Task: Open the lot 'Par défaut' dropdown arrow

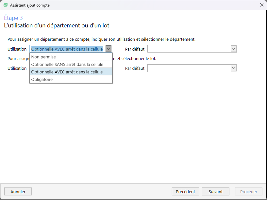Action: pos(234,68)
